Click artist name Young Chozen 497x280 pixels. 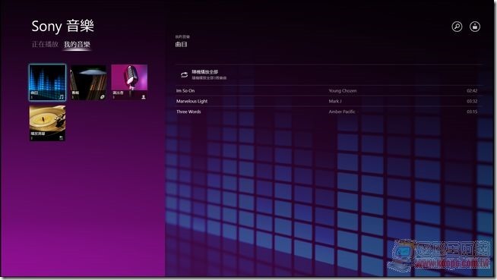pos(342,91)
